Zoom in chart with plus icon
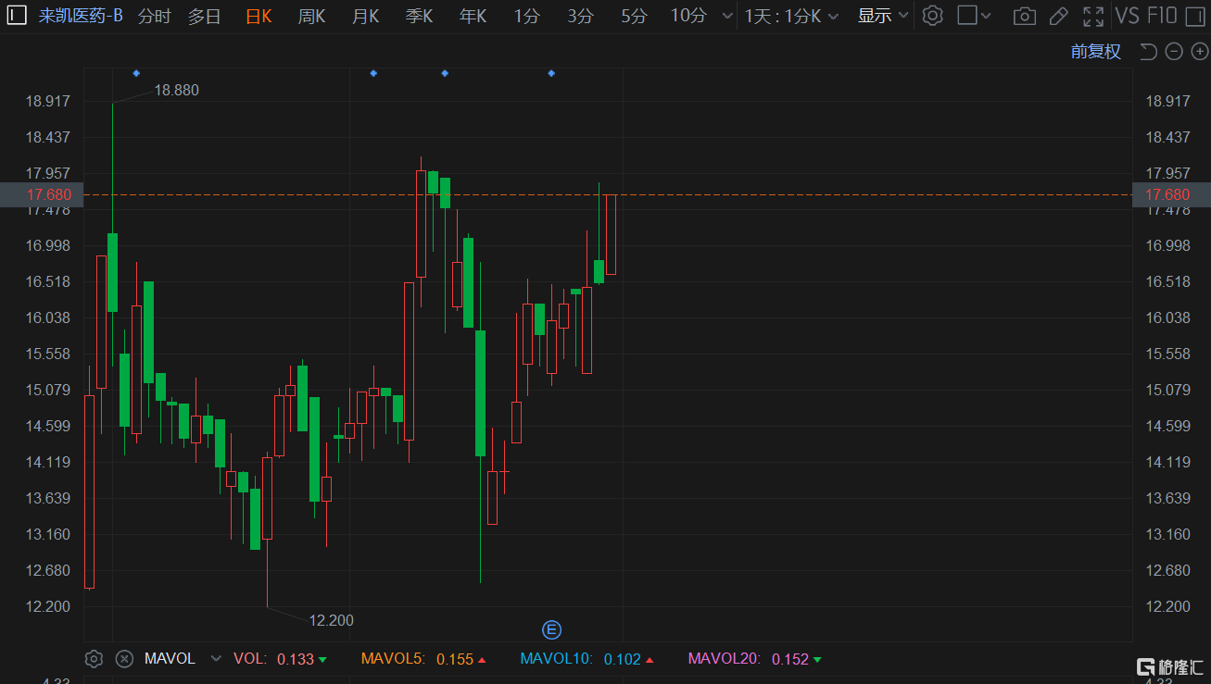 point(1199,52)
